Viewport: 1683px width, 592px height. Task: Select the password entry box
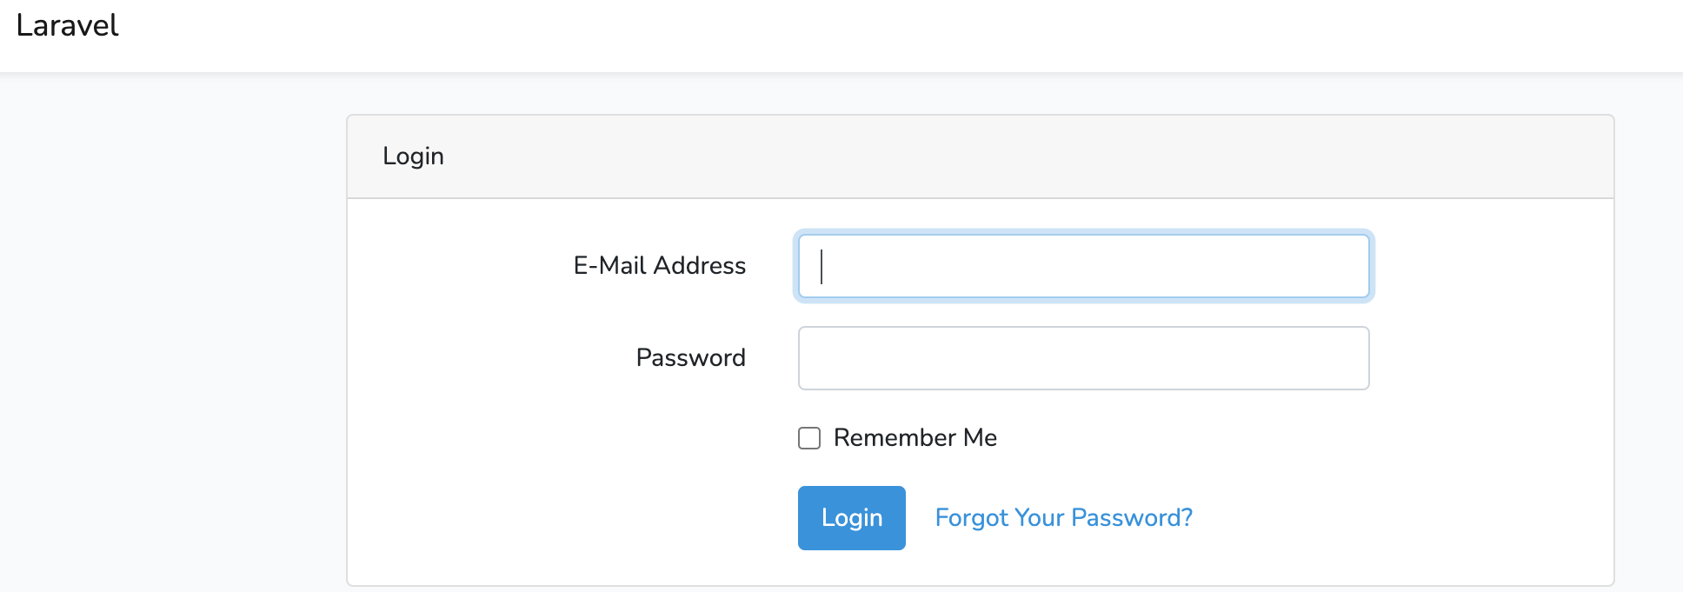tap(1083, 358)
